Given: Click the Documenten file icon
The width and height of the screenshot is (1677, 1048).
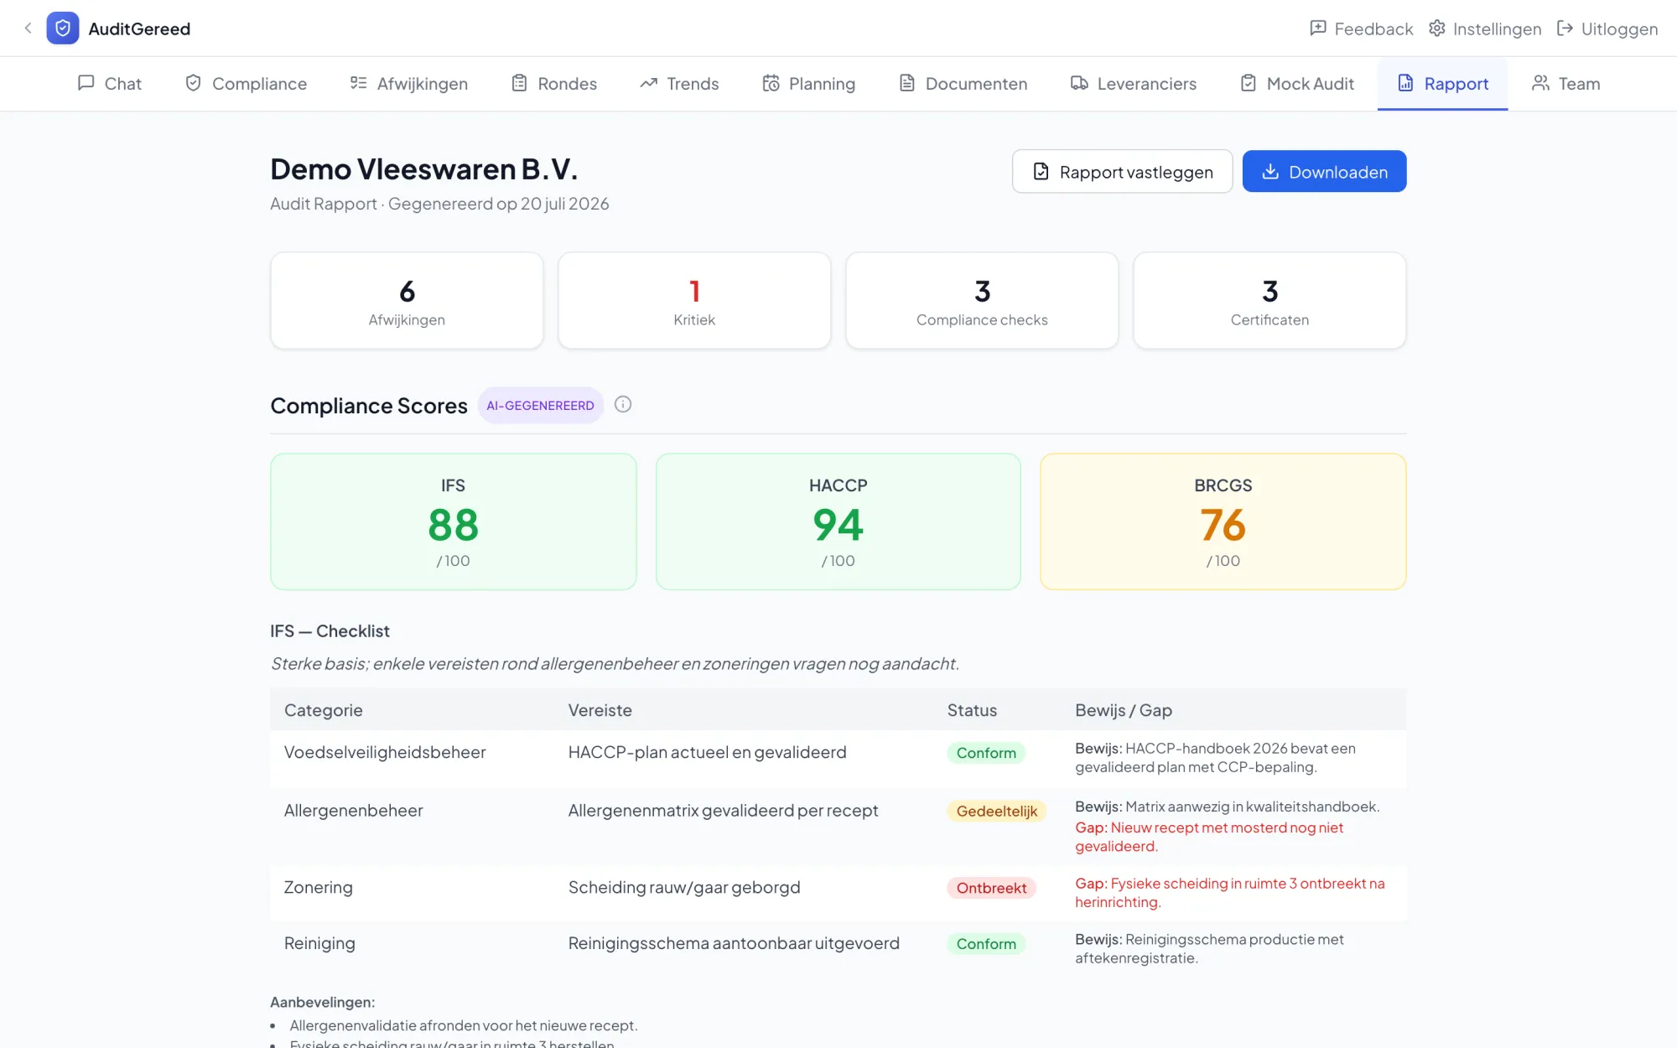Looking at the screenshot, I should (x=906, y=83).
